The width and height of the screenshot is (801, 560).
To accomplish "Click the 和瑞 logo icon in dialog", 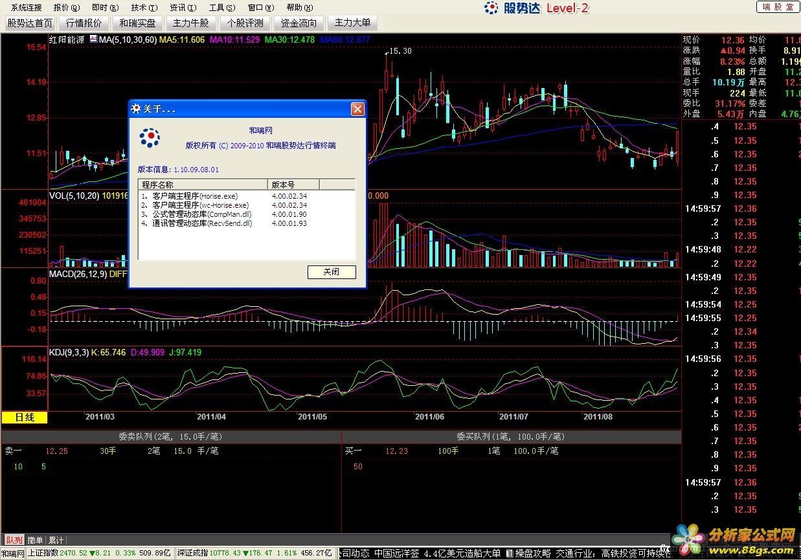I will pos(150,137).
